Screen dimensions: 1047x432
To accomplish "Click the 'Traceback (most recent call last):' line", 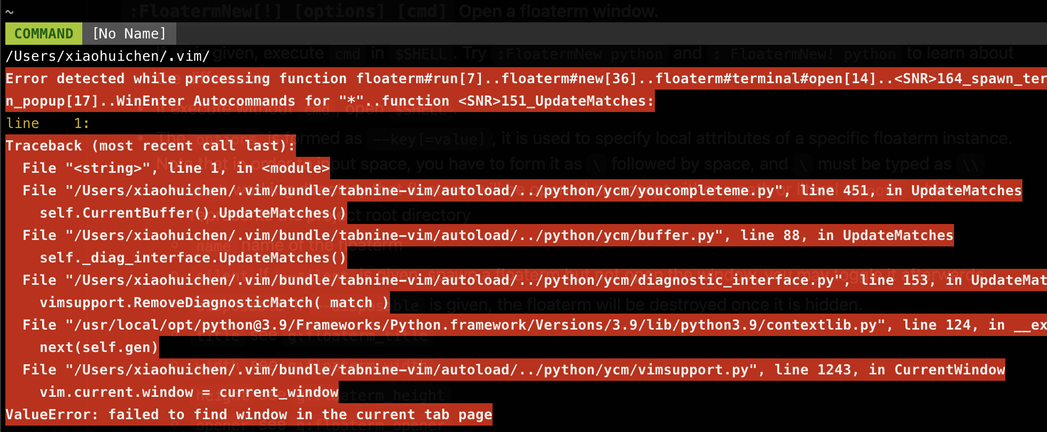I will pos(150,146).
